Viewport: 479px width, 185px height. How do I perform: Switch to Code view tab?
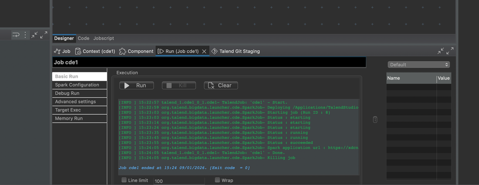click(83, 38)
